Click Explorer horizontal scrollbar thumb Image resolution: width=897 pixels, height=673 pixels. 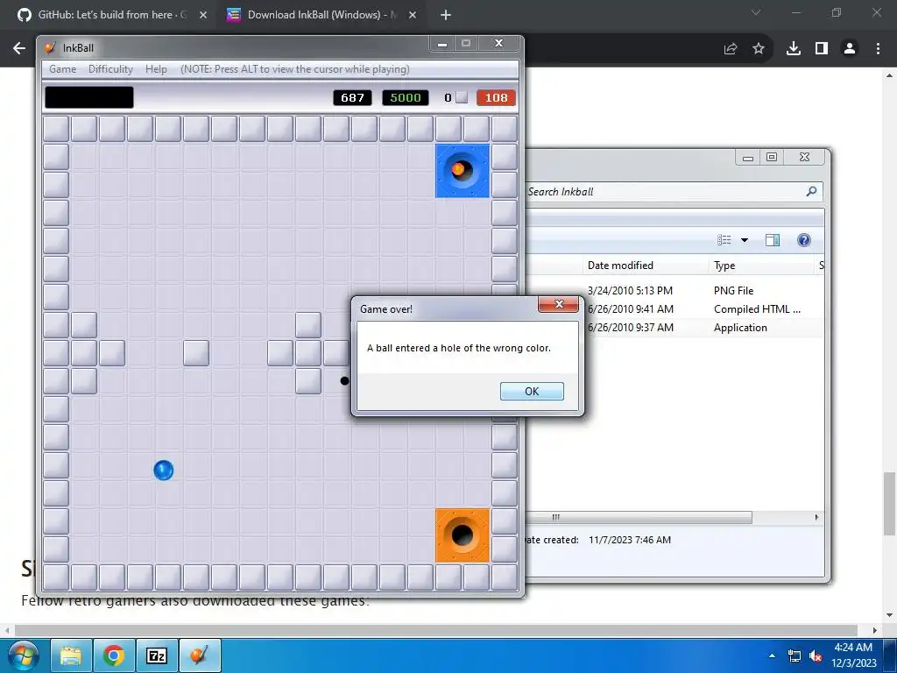tap(639, 517)
